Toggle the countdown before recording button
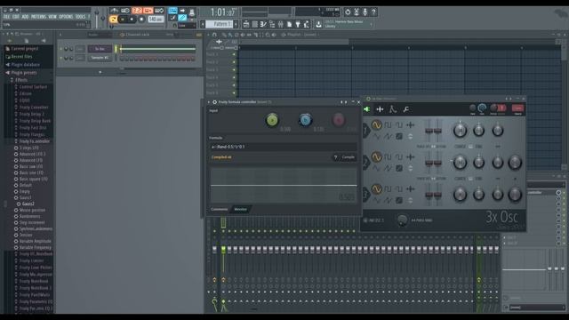Viewport: 569px width, 320px height. tap(137, 11)
